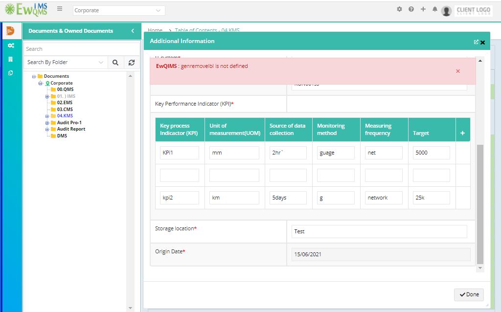Select the 02.EMS folder
501x312 pixels.
tap(65, 103)
